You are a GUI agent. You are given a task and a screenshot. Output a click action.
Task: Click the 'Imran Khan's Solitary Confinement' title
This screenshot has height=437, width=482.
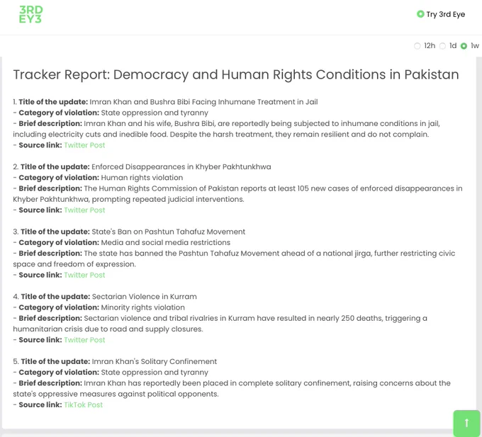154,362
